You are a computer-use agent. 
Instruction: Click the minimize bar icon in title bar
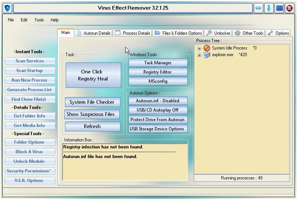point(258,8)
